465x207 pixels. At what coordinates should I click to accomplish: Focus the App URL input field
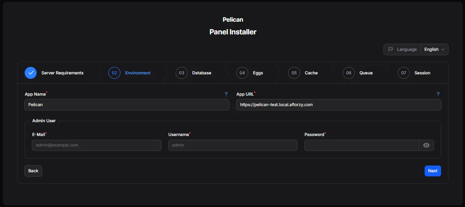pos(339,105)
